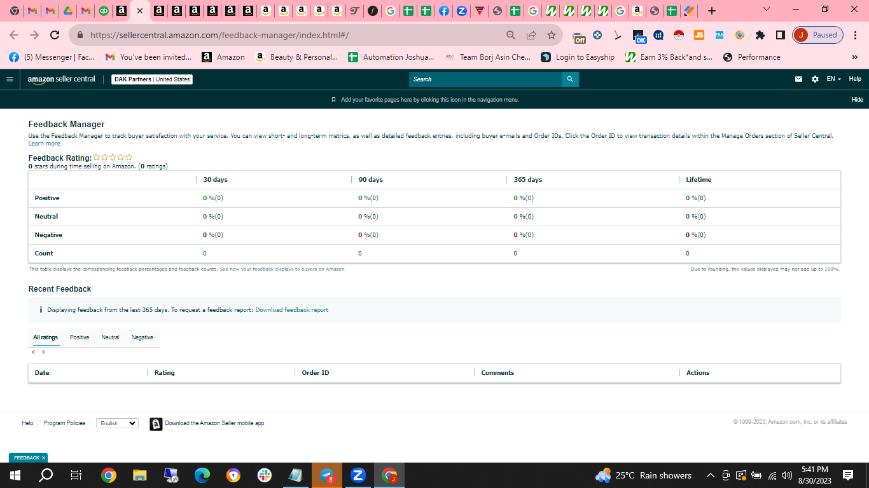Click the Learn more link
This screenshot has width=869, height=488.
point(45,144)
